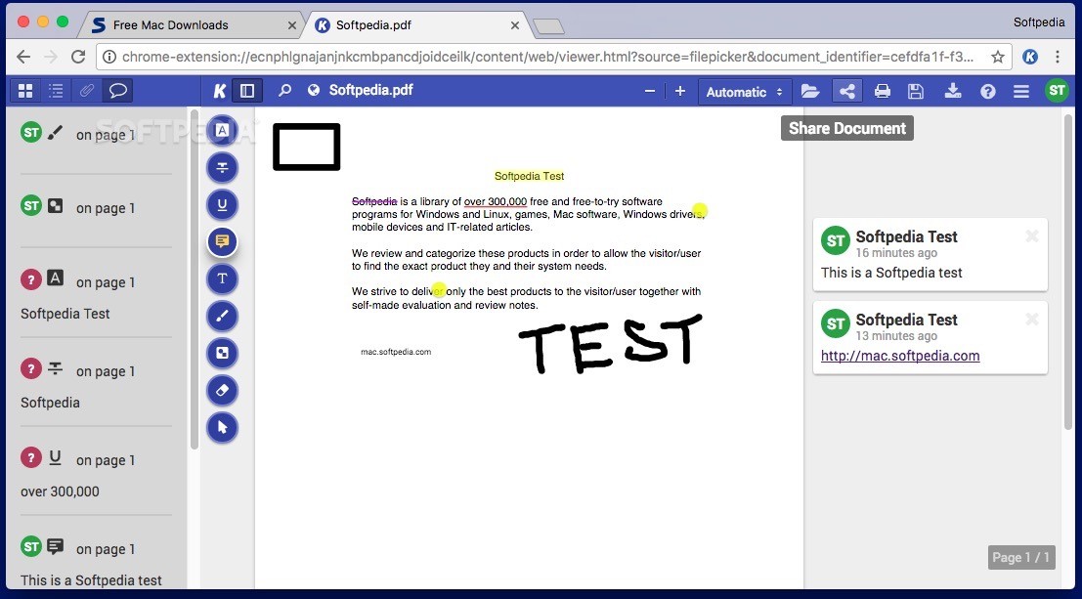Open the attachments paperclip panel

[86, 91]
